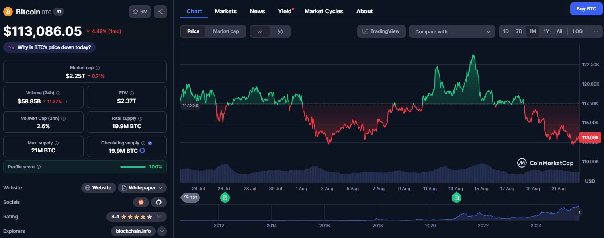Open volume details arrow next to 11.37%

coord(66,101)
